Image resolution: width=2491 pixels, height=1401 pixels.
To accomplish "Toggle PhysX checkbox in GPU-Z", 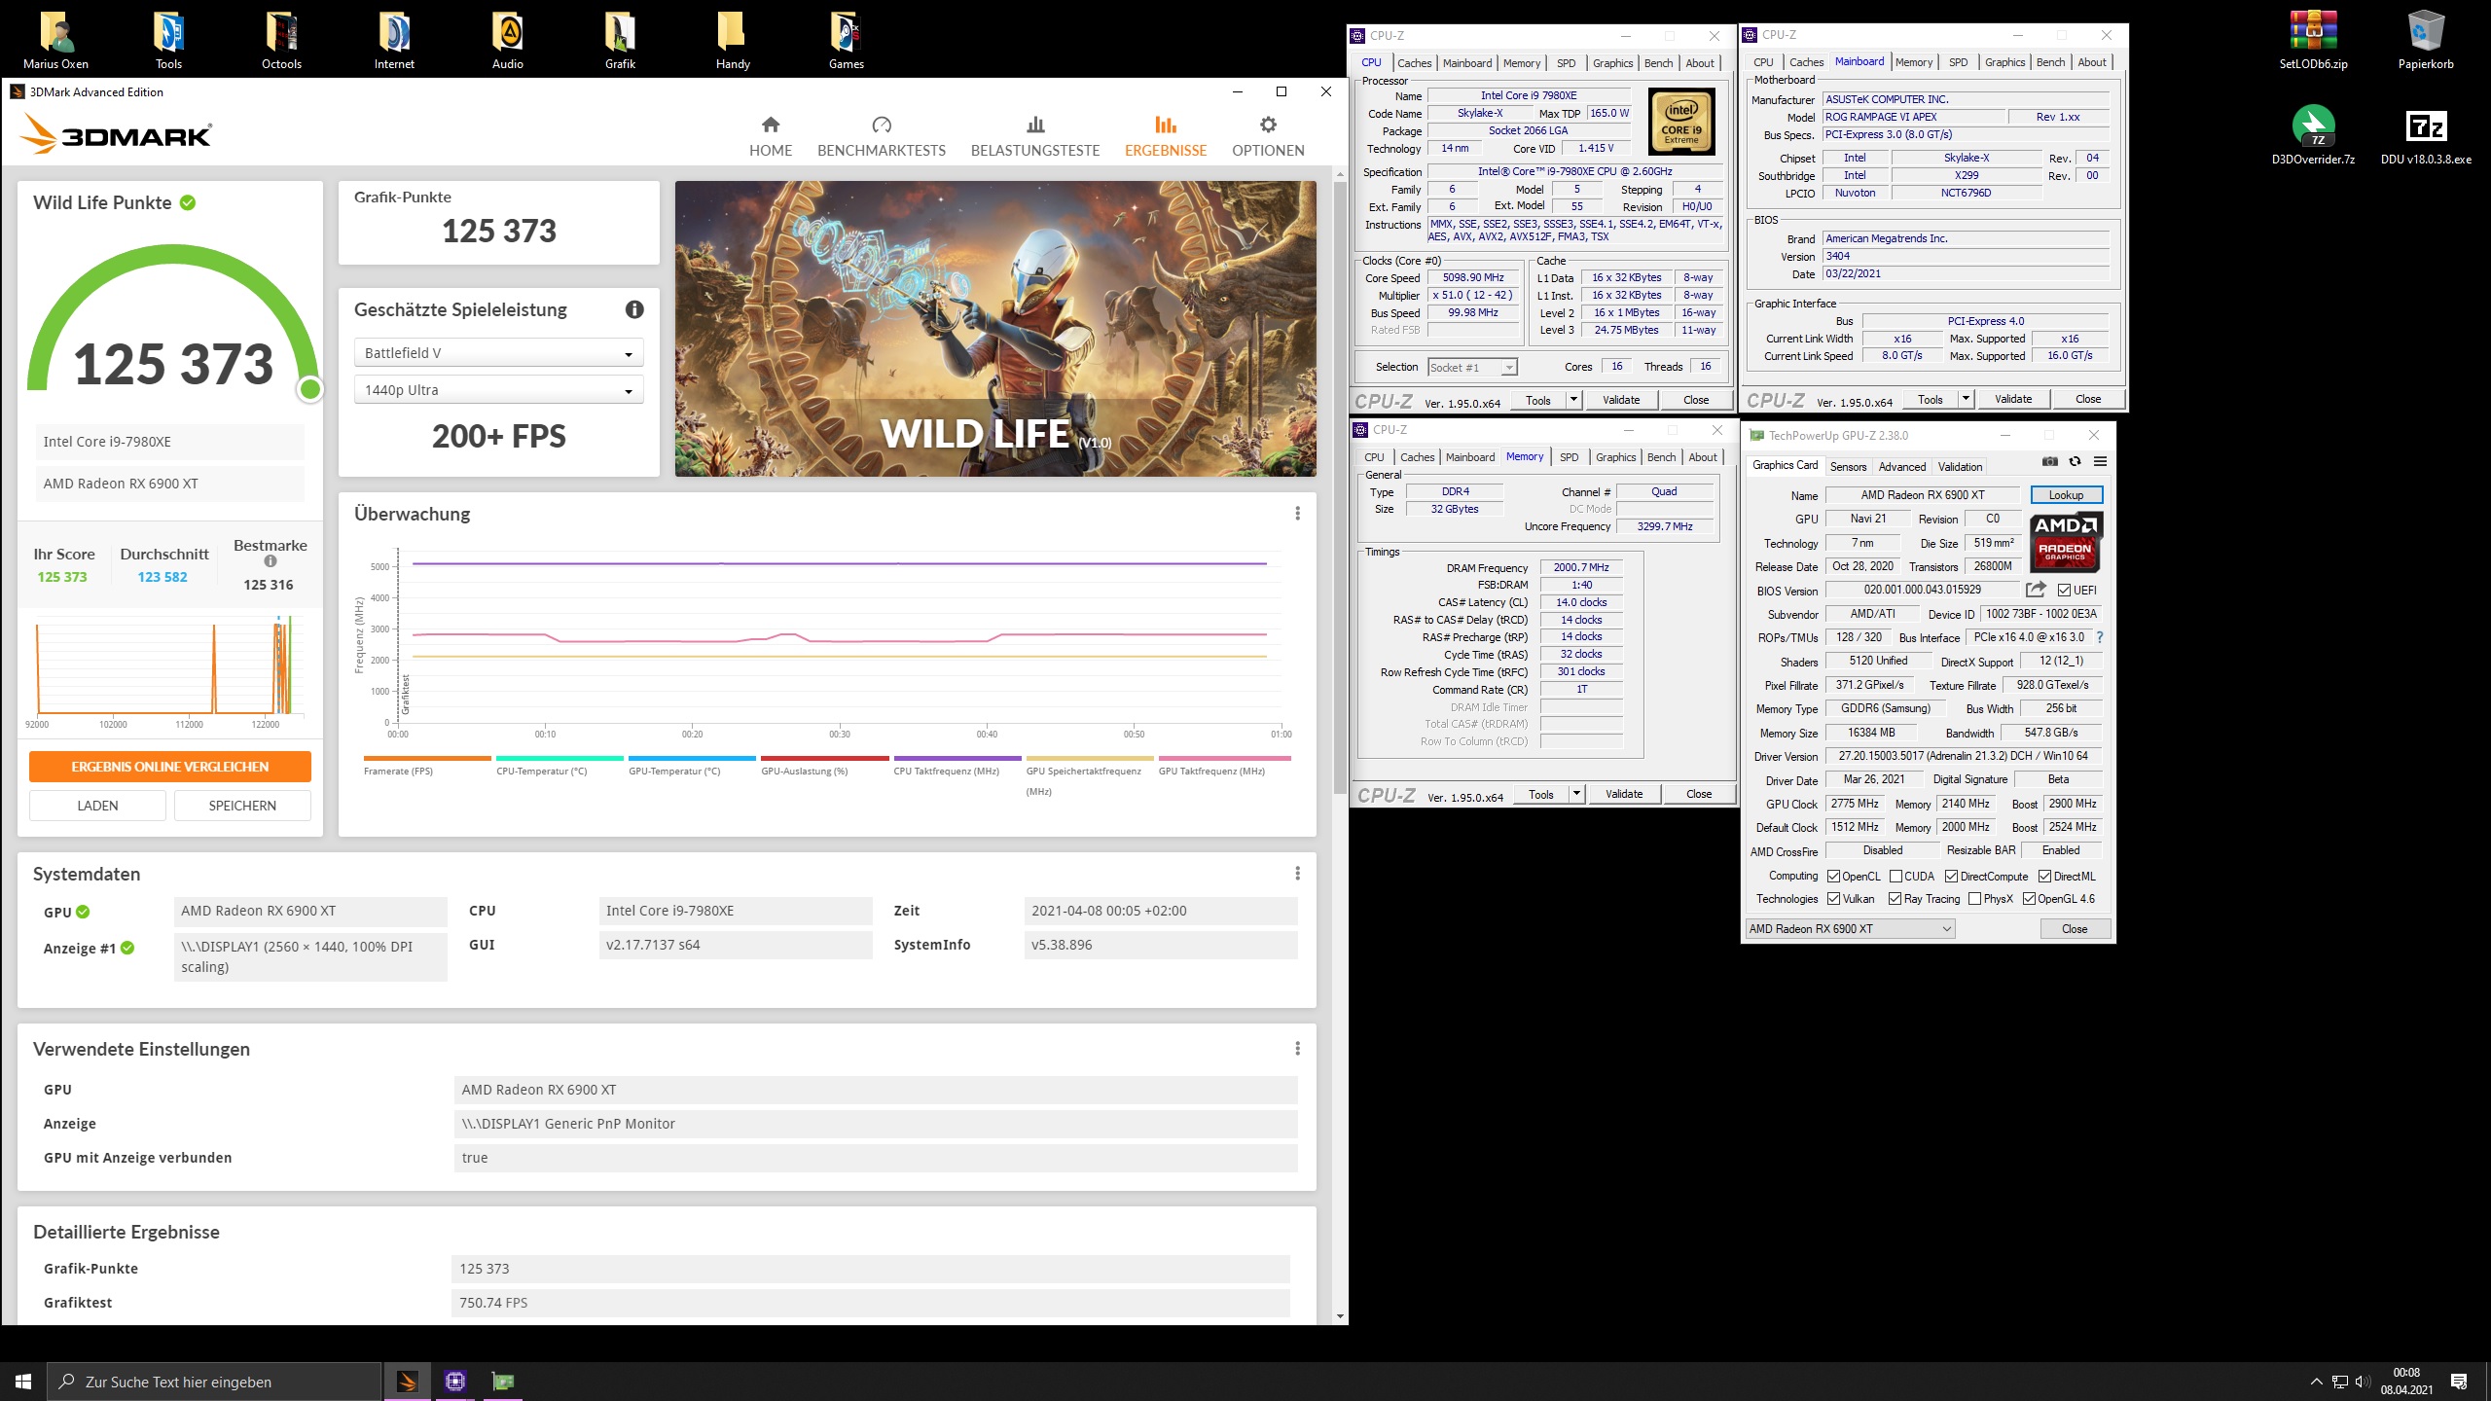I will click(x=1974, y=899).
